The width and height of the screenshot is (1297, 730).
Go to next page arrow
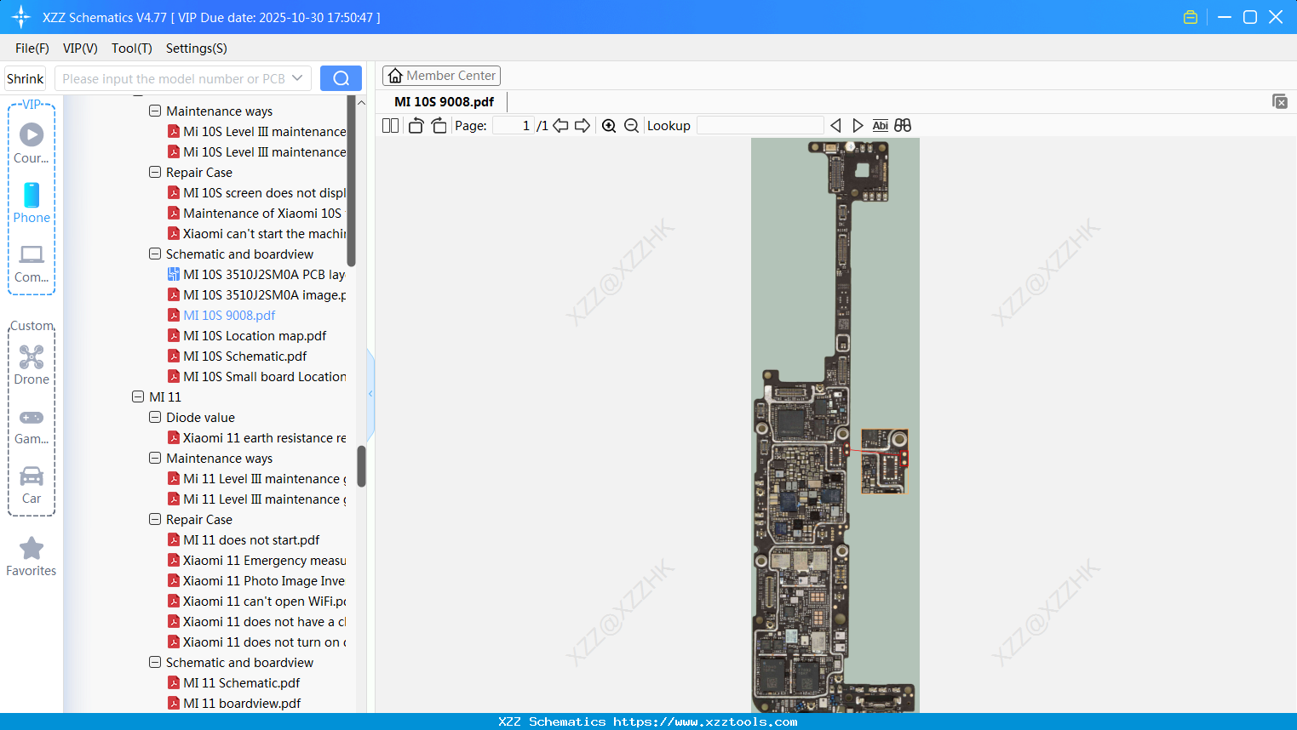[x=583, y=126]
